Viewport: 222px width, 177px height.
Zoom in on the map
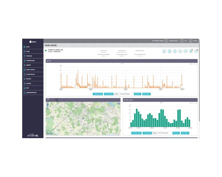point(48,104)
